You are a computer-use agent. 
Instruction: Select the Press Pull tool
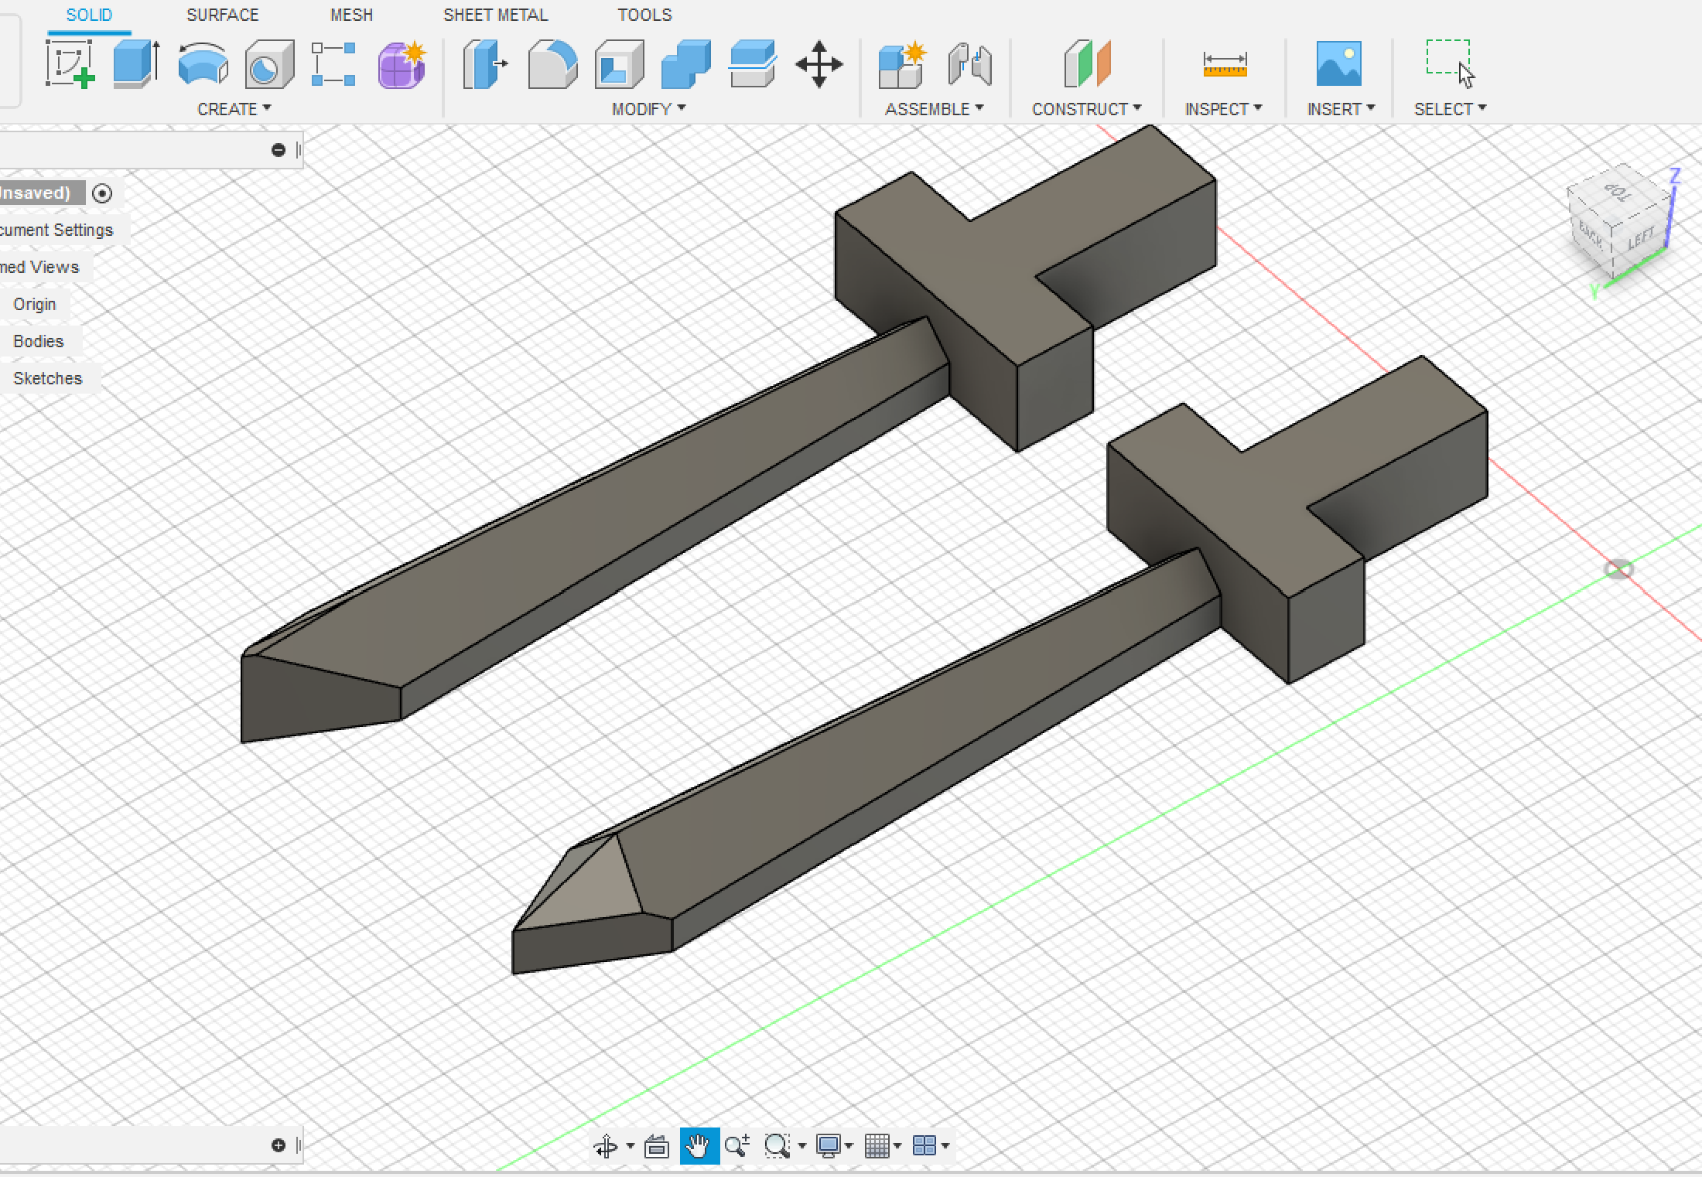(484, 64)
